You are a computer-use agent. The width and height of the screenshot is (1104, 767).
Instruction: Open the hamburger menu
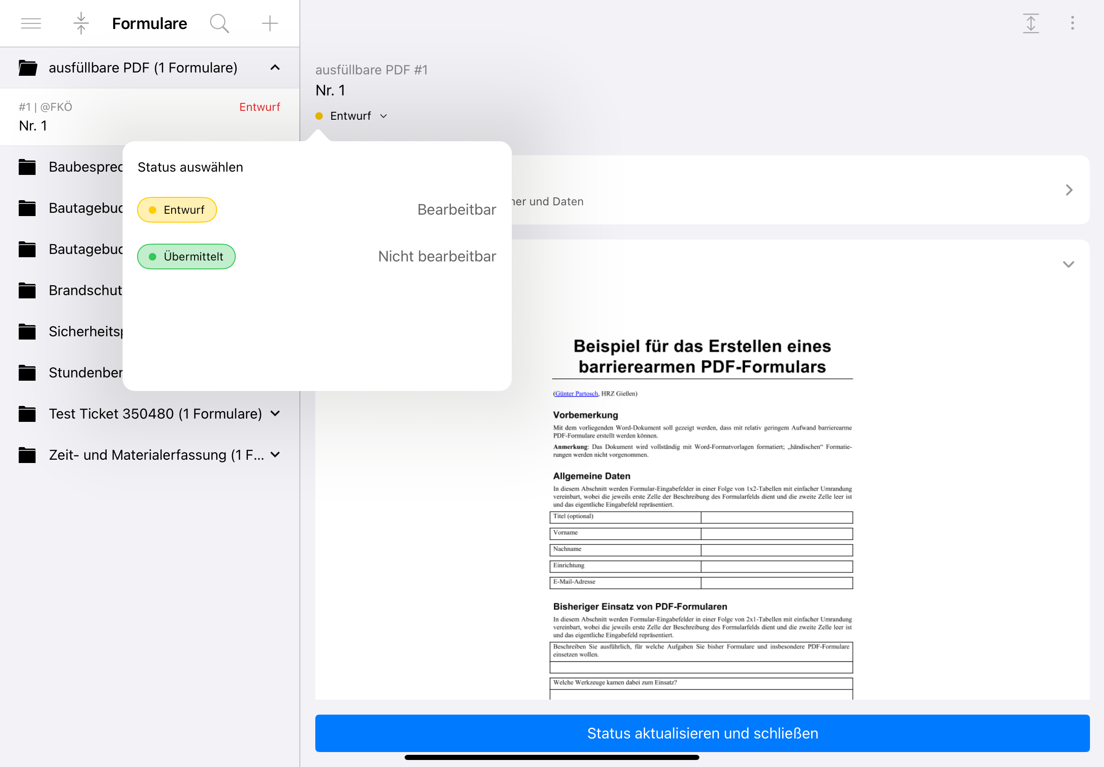point(31,23)
